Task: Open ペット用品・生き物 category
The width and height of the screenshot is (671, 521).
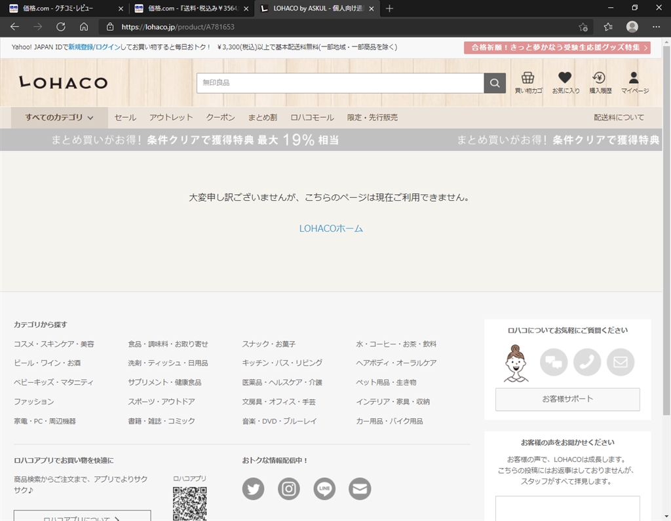Action: click(386, 382)
